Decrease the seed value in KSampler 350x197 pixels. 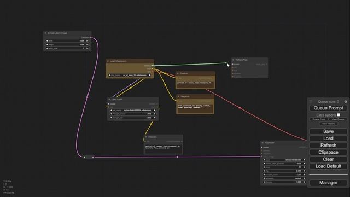pyautogui.click(x=264, y=160)
